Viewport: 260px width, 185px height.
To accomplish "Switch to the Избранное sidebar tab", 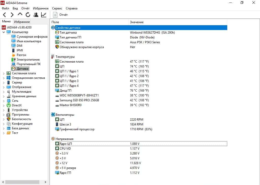I will click(x=22, y=22).
